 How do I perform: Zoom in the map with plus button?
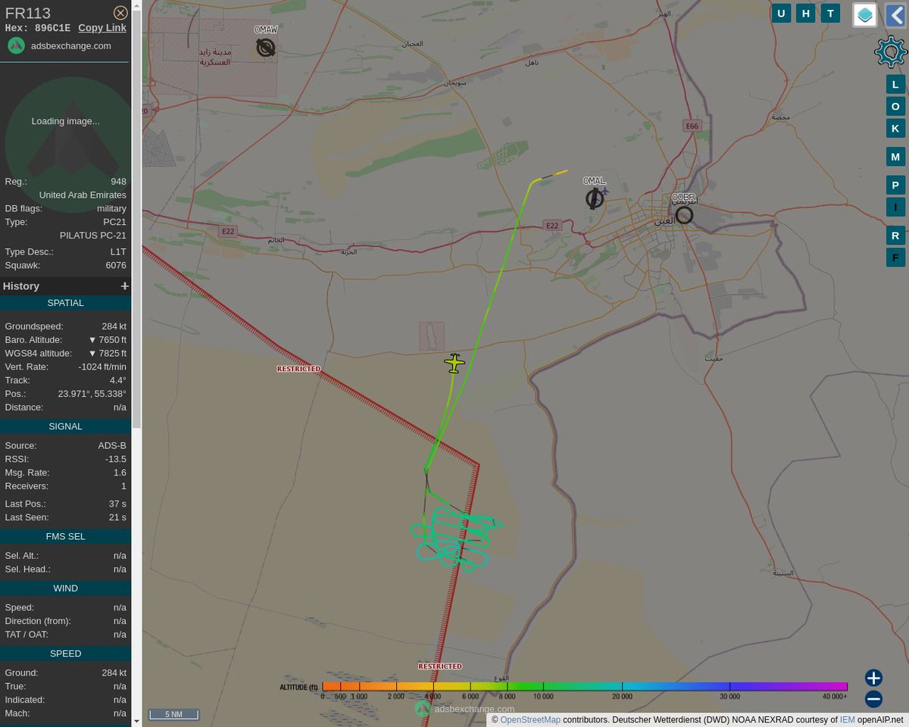[x=873, y=678]
